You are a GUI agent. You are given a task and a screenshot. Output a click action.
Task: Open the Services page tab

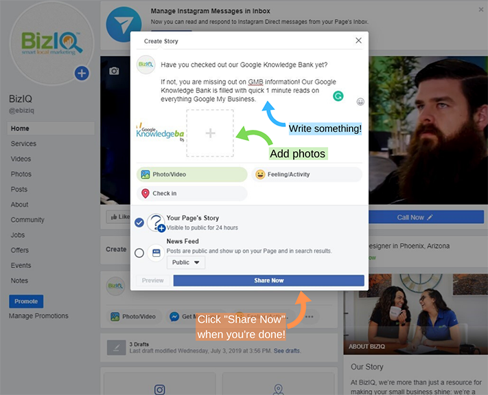point(23,144)
